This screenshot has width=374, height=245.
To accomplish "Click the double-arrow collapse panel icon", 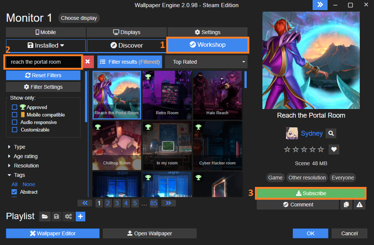I will pyautogui.click(x=320, y=5).
